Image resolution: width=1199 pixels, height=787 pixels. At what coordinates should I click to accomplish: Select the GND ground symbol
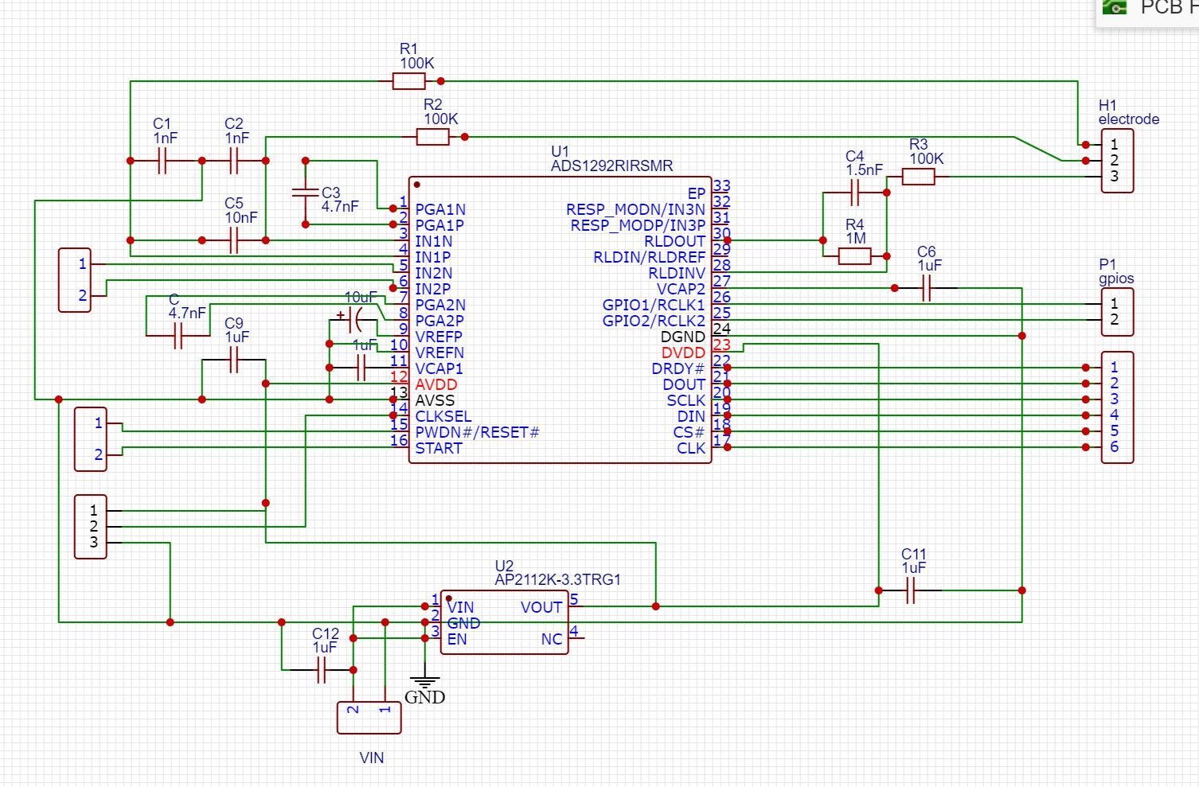pos(425,683)
